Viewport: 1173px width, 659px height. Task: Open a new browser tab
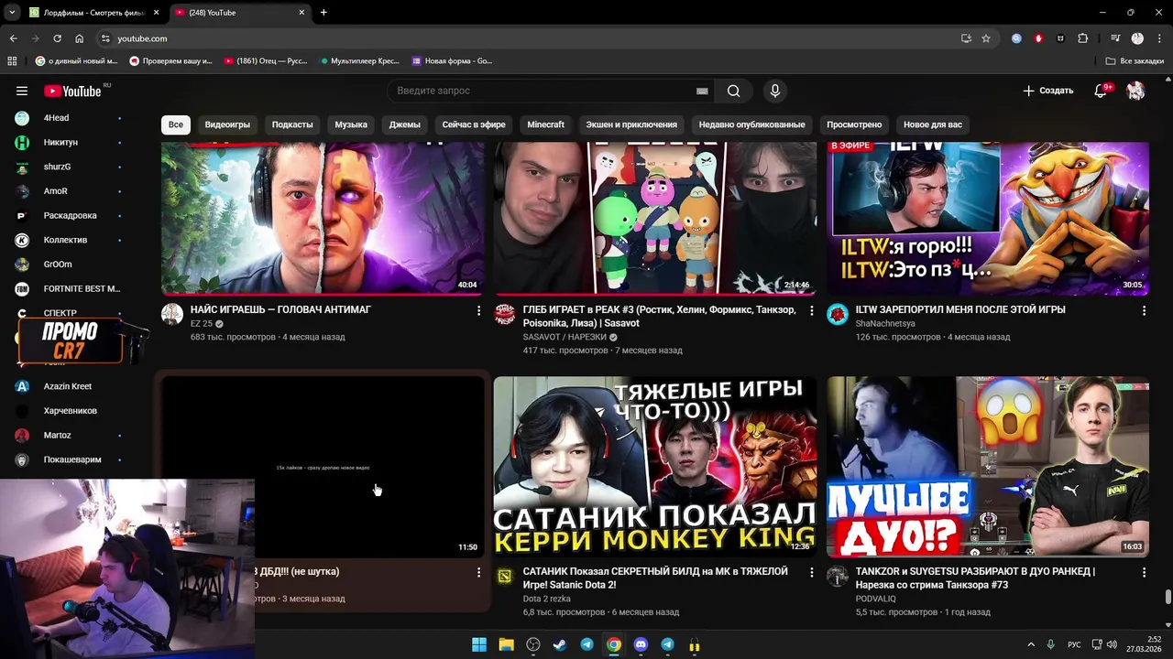[323, 13]
